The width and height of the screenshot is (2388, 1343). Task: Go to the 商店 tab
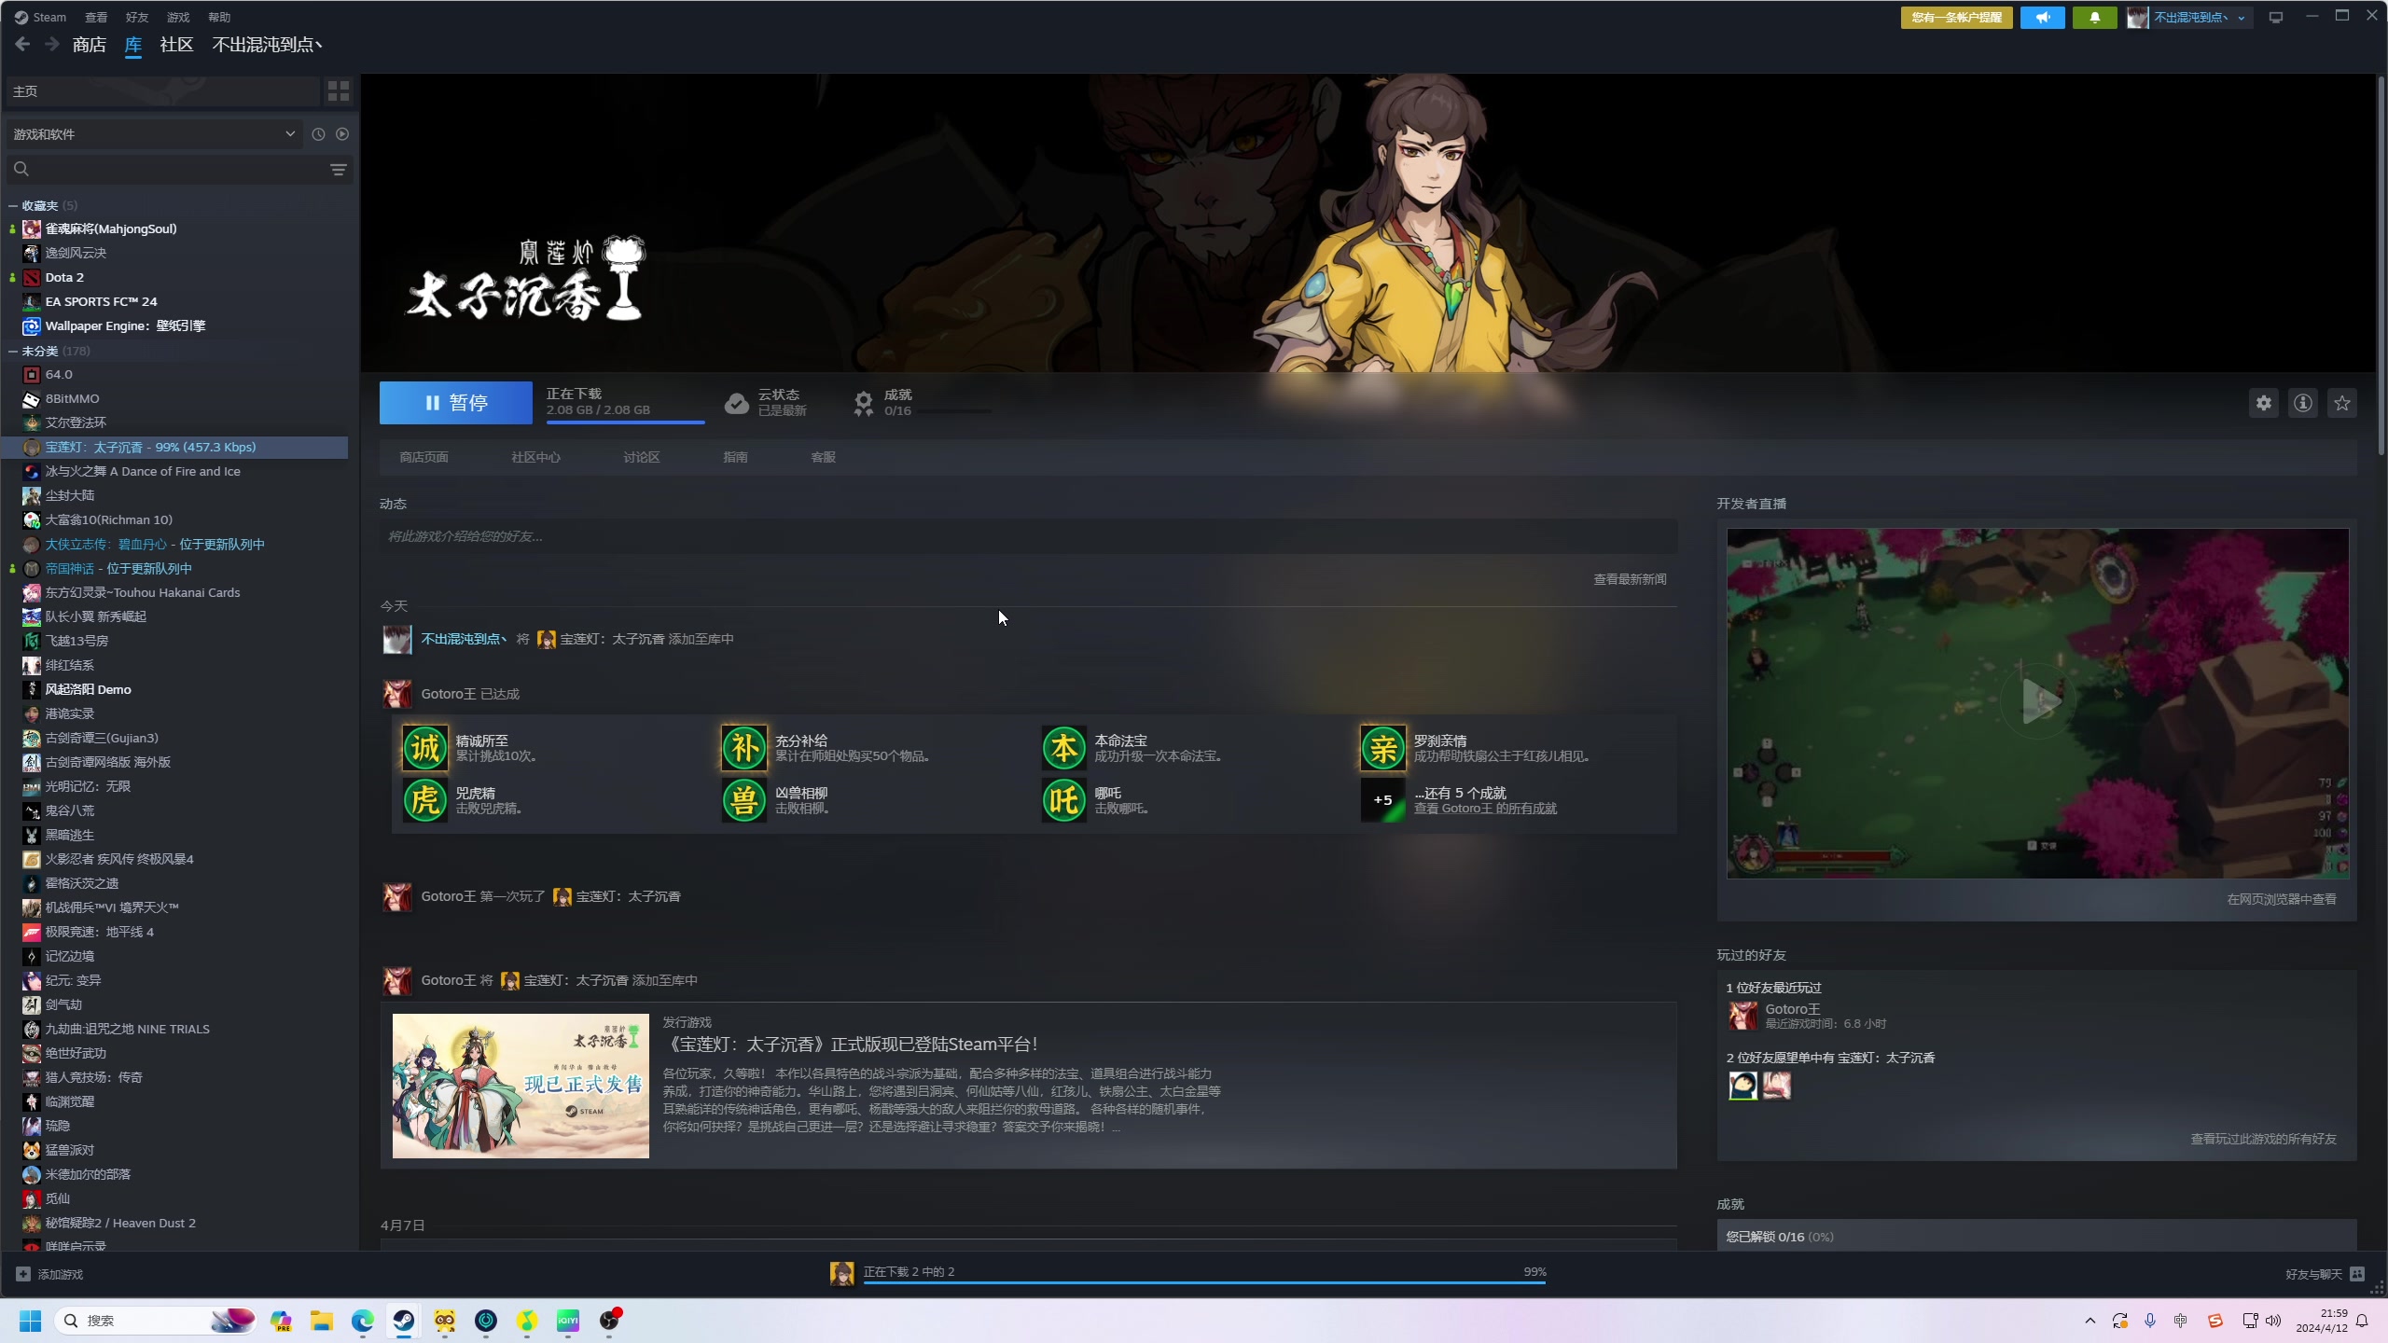(x=90, y=45)
